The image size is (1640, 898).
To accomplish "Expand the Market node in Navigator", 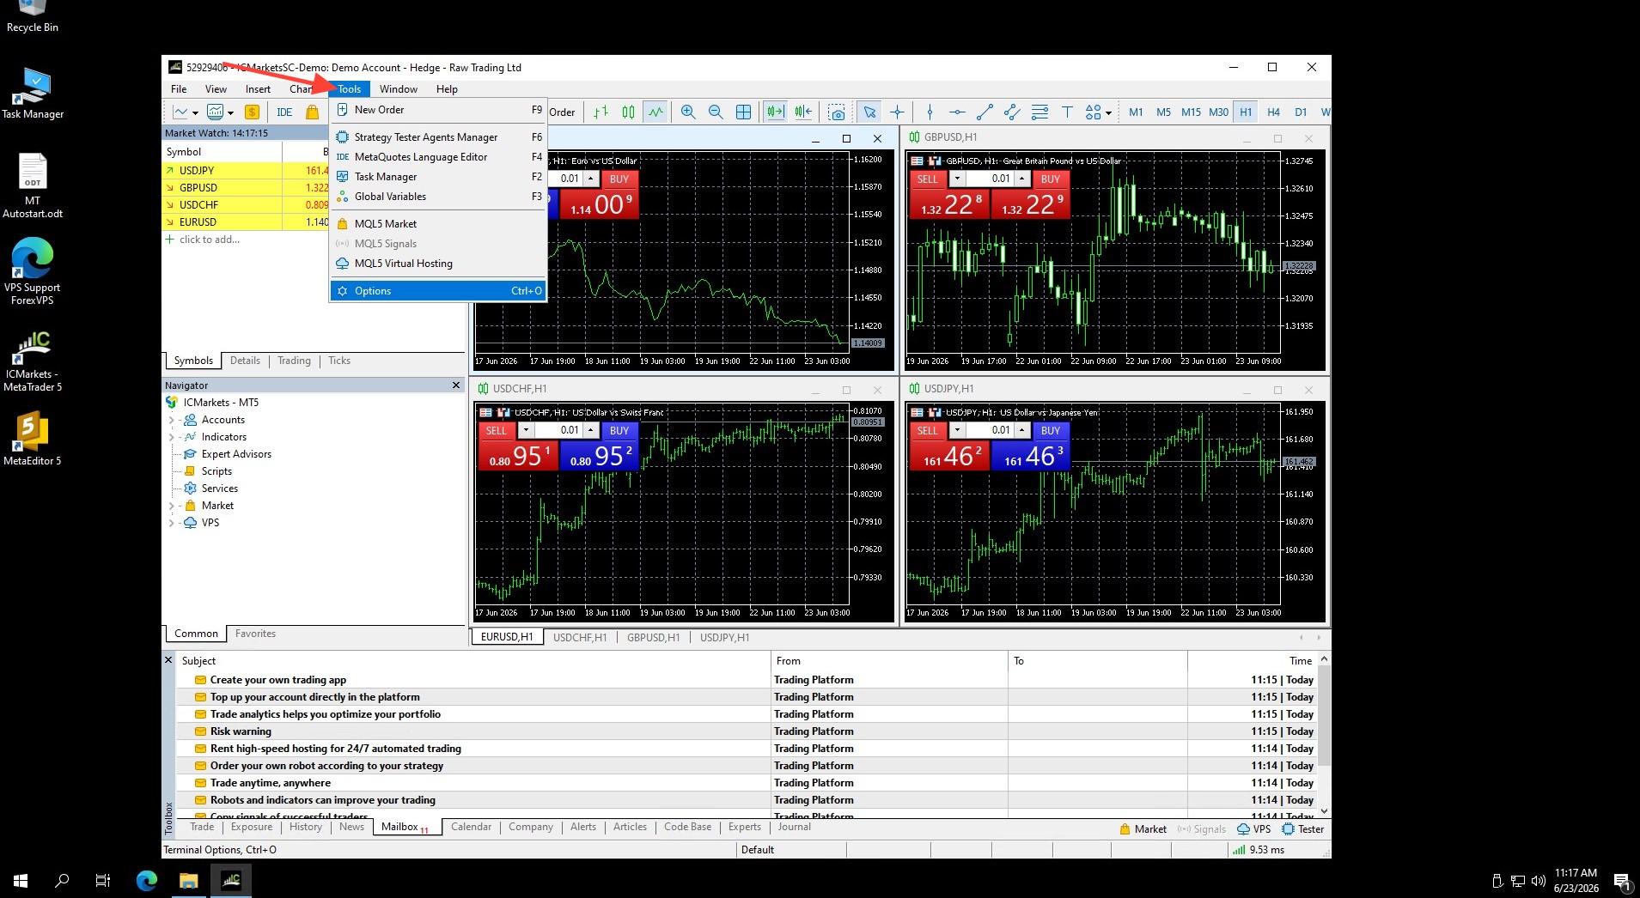I will tap(171, 507).
